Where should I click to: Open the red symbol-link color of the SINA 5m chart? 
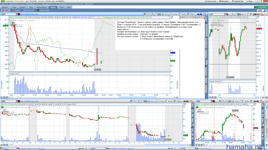19,14
